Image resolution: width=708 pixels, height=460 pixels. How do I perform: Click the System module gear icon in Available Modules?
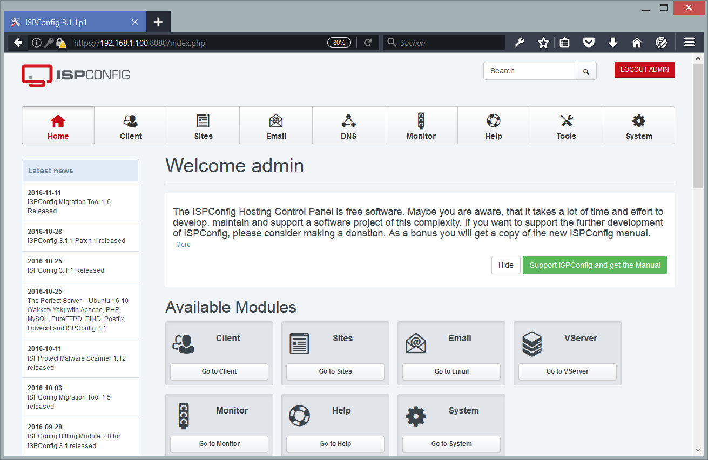click(416, 416)
